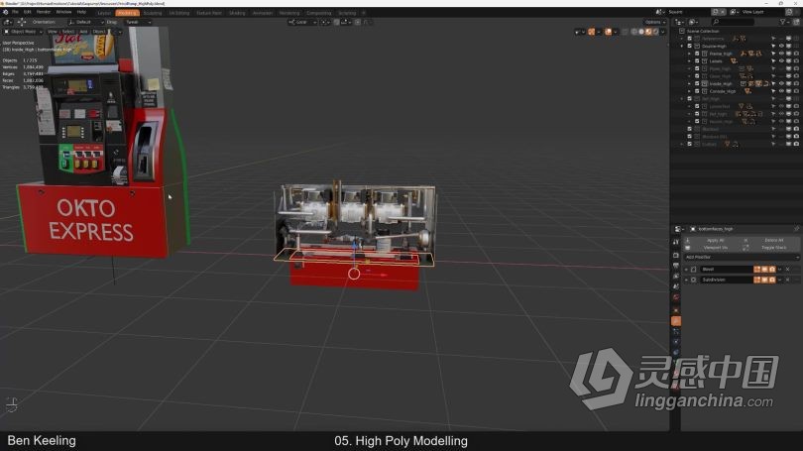Screen dimensions: 803x451
Task: Open the File menu
Action: point(15,12)
